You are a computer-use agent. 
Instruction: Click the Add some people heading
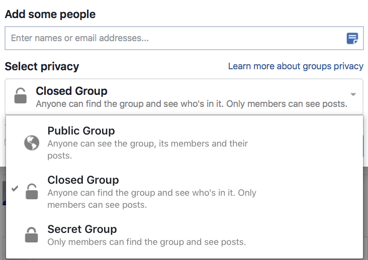click(x=50, y=14)
